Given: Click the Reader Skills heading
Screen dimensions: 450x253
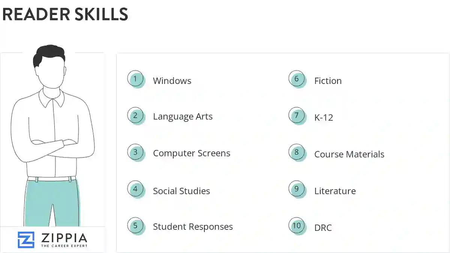Looking at the screenshot, I should coord(65,14).
